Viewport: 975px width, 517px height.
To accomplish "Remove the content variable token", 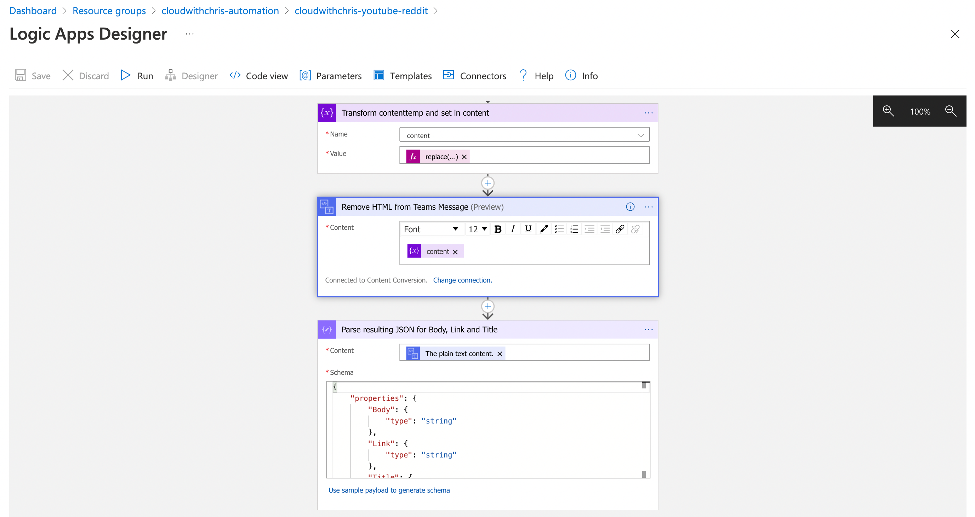I will click(455, 252).
